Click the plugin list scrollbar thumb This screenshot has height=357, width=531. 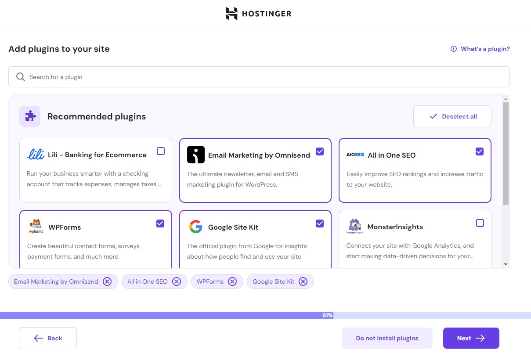506,154
